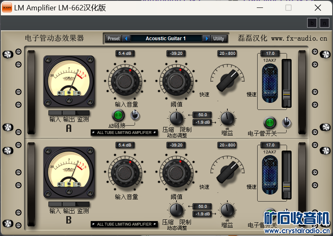The width and height of the screenshot is (333, 236).
Task: Click the orange iCON app icon
Action: coord(7,7)
